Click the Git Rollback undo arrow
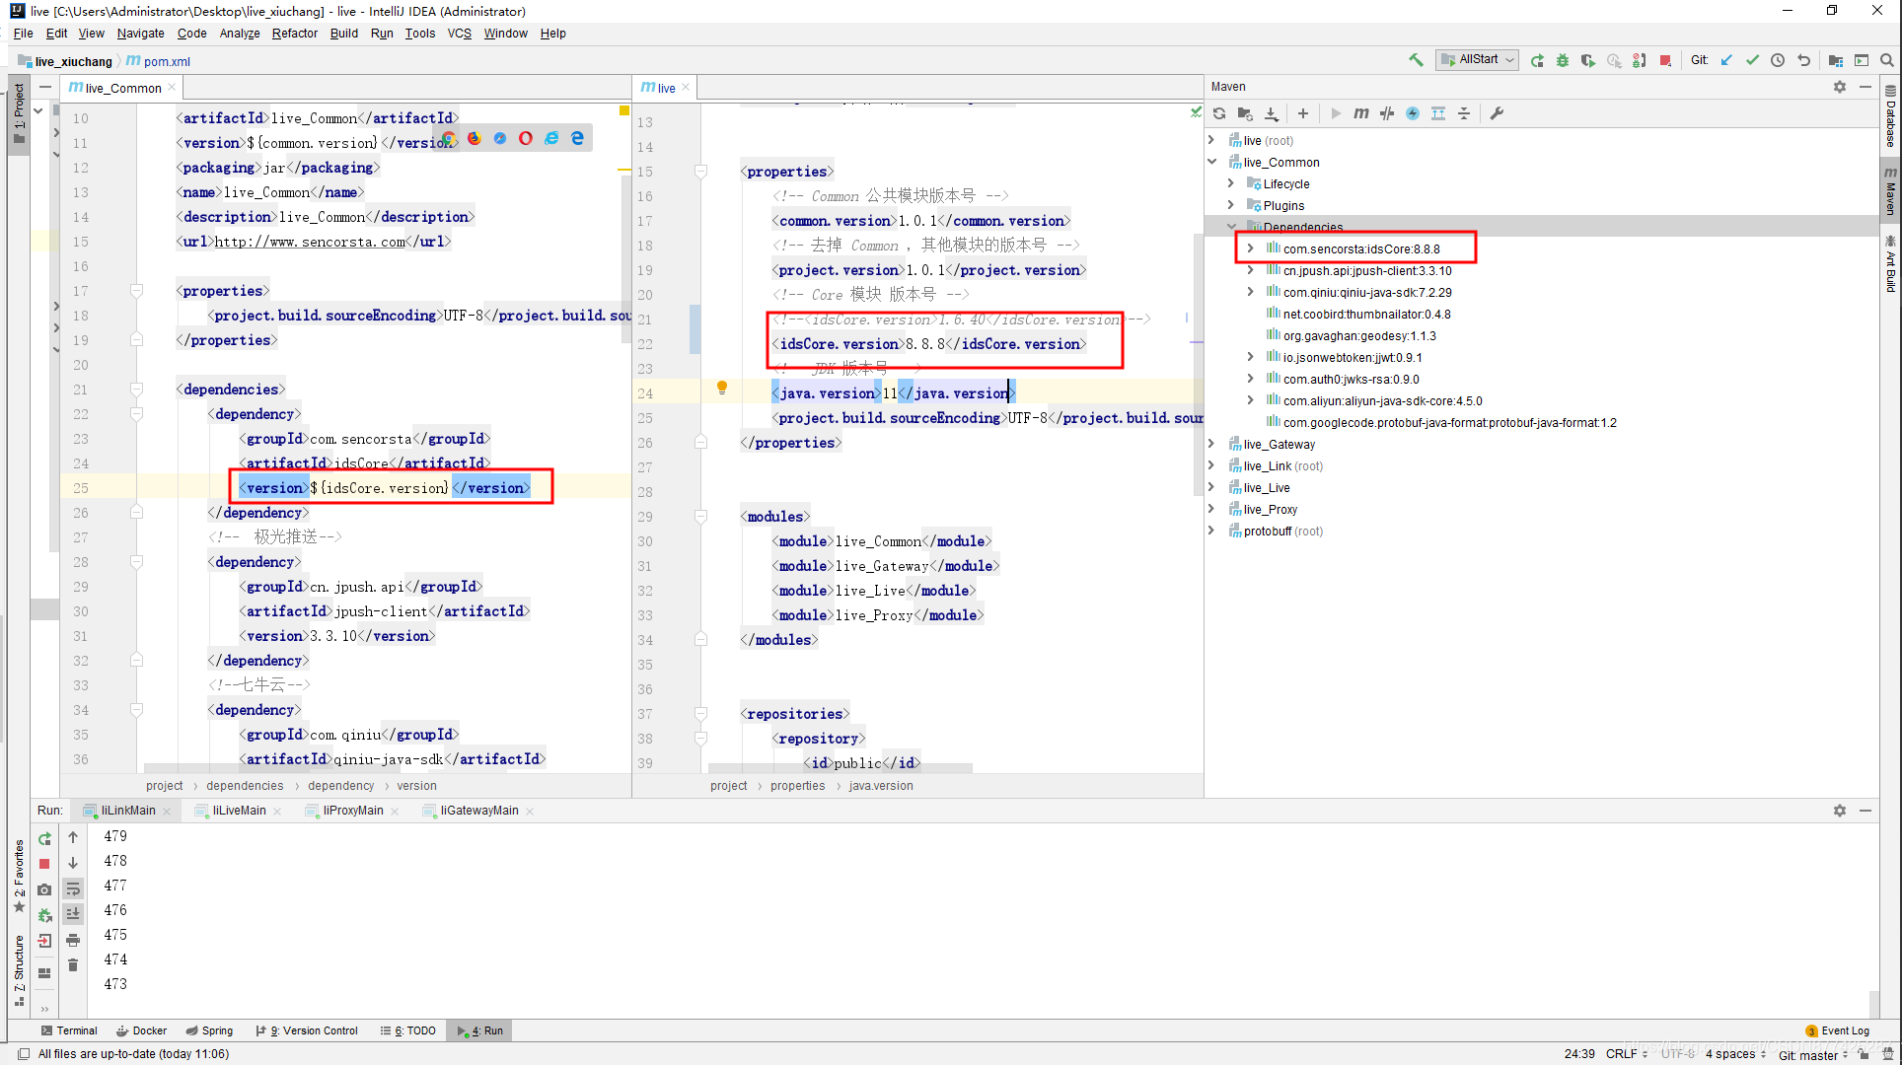The width and height of the screenshot is (1902, 1065). coord(1803,60)
